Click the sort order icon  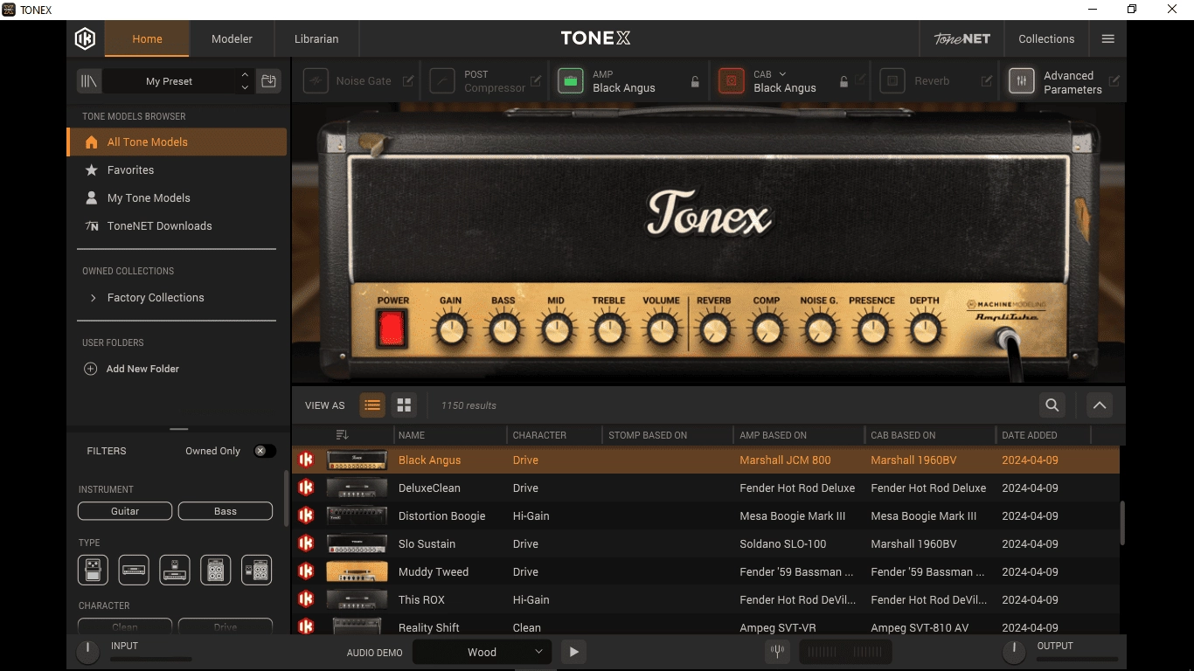(x=342, y=435)
